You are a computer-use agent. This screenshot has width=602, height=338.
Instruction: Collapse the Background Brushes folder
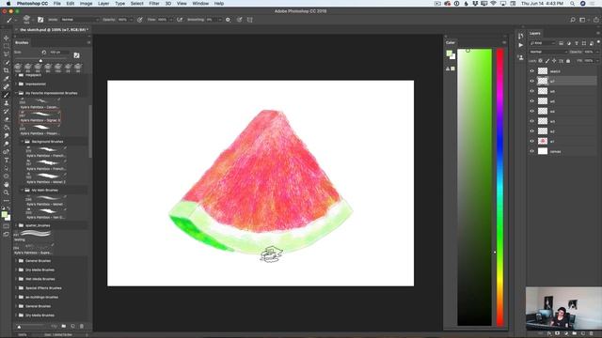pyautogui.click(x=23, y=142)
